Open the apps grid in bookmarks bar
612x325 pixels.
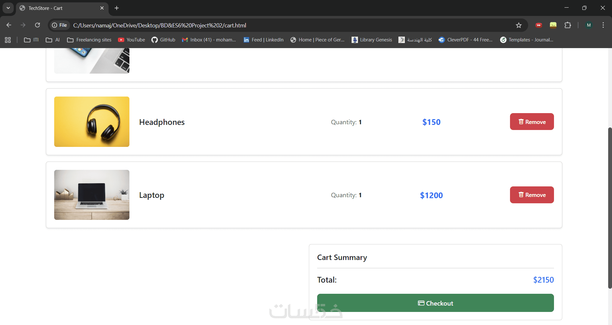(8, 40)
